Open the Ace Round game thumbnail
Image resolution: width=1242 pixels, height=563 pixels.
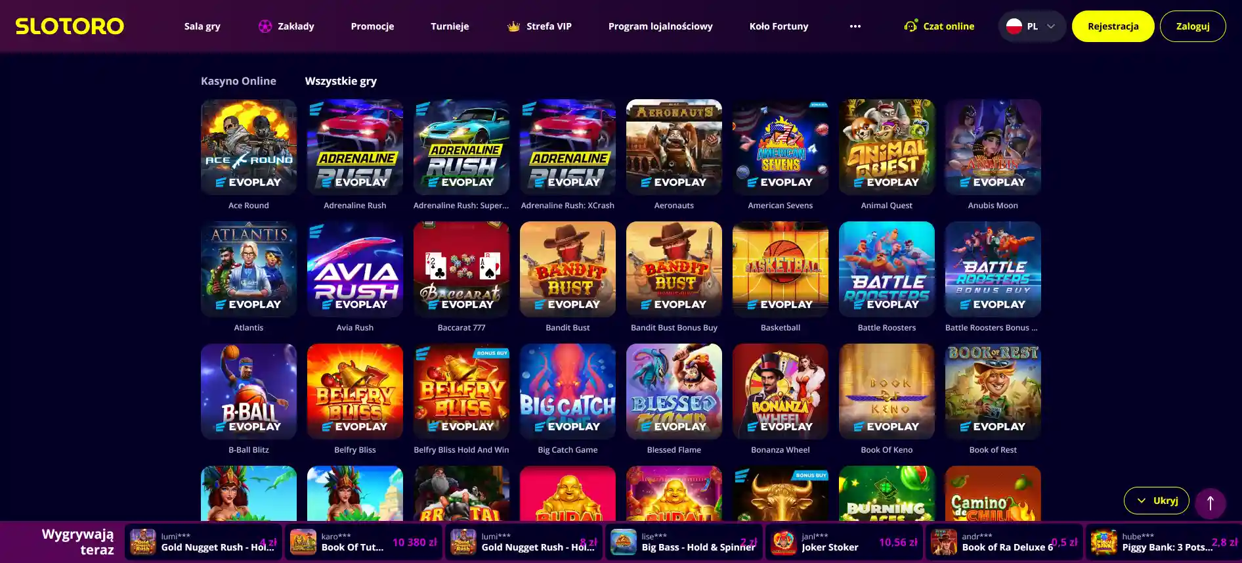(249, 147)
